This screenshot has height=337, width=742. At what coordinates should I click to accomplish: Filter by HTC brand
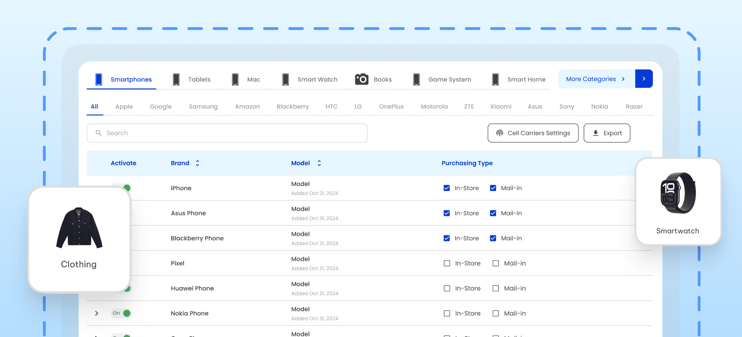pos(332,106)
